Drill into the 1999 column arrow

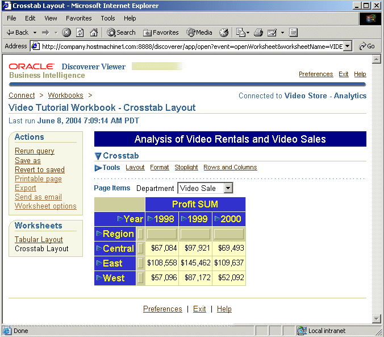pos(183,219)
